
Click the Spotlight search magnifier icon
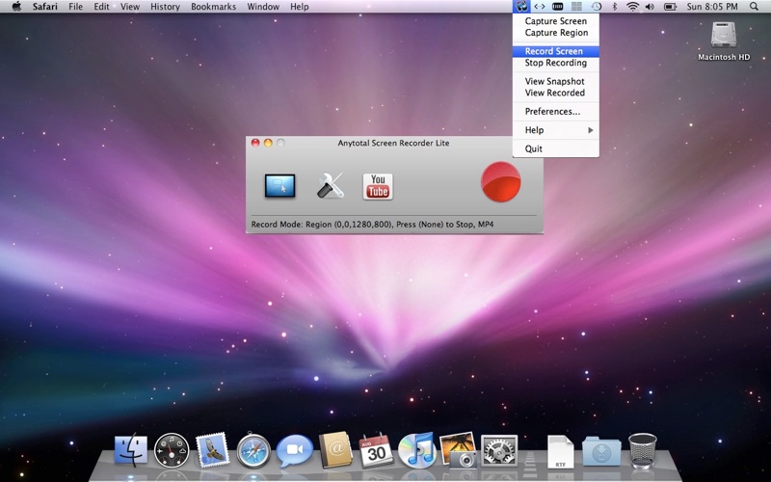(754, 7)
